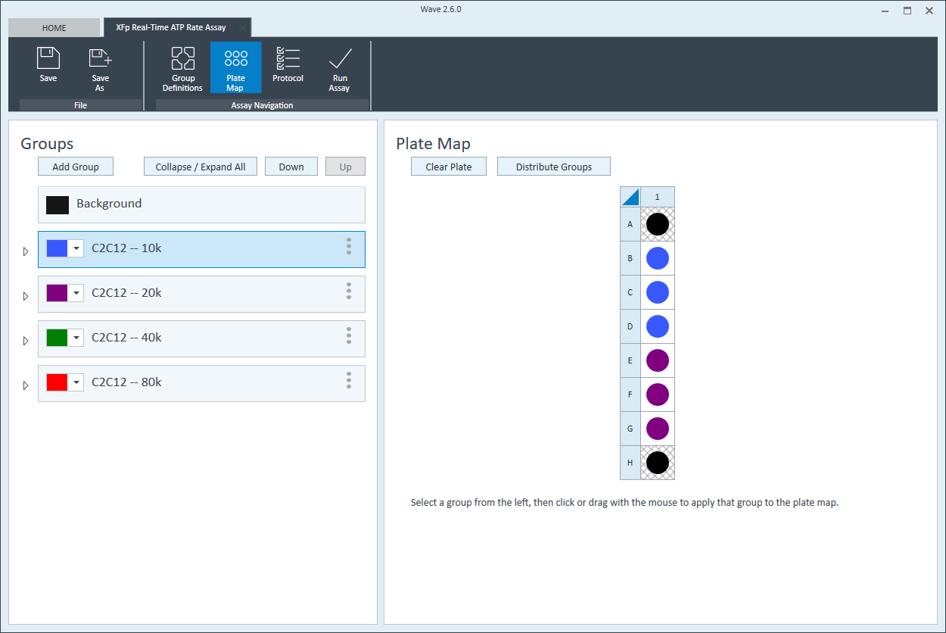
Task: Click the Distribute Groups button
Action: (553, 167)
